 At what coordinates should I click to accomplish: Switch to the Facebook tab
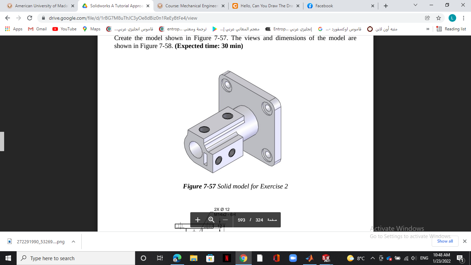click(x=340, y=6)
